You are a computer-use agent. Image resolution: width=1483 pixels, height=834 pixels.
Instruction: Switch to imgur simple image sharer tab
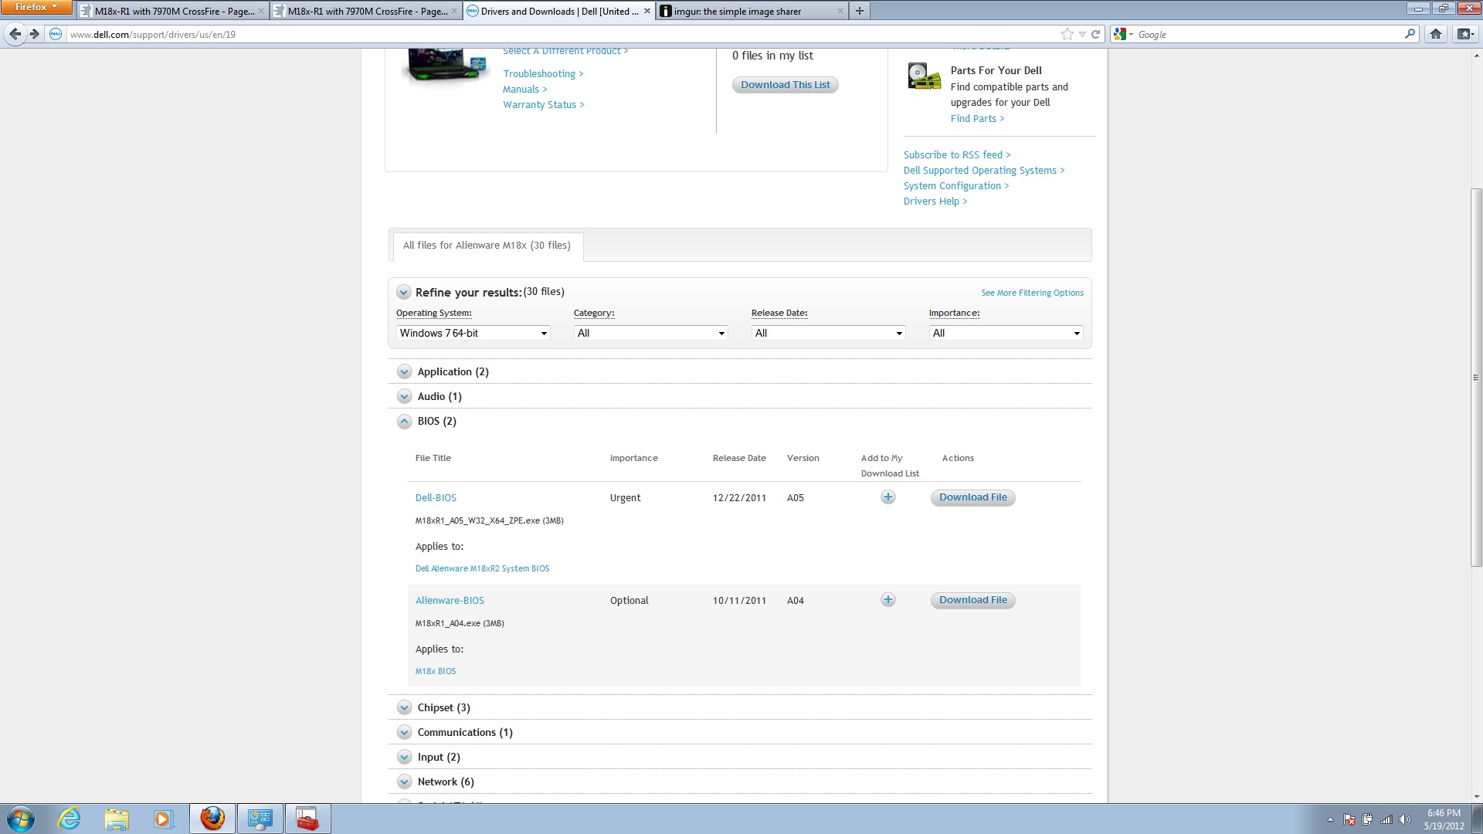[x=751, y=11]
